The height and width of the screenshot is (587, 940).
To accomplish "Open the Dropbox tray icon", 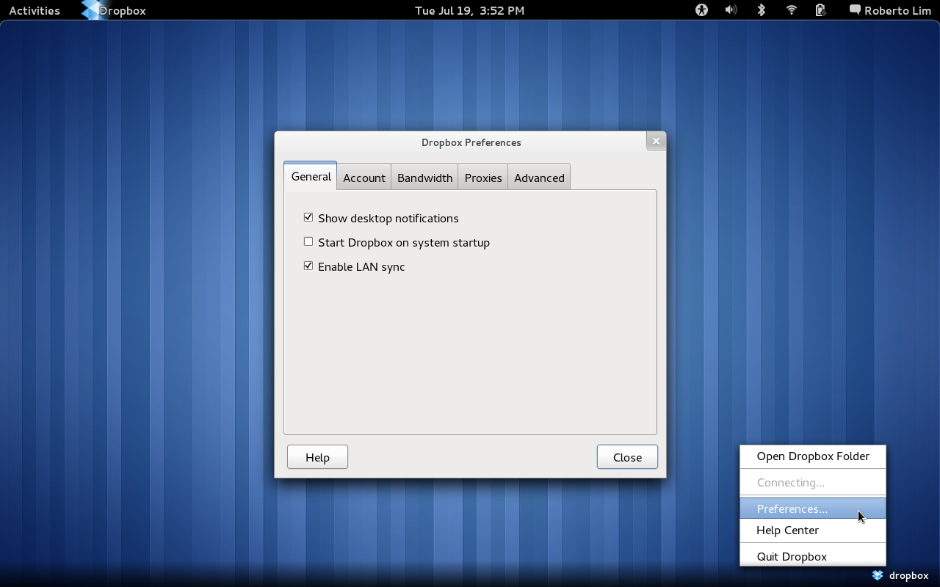I will pos(877,575).
